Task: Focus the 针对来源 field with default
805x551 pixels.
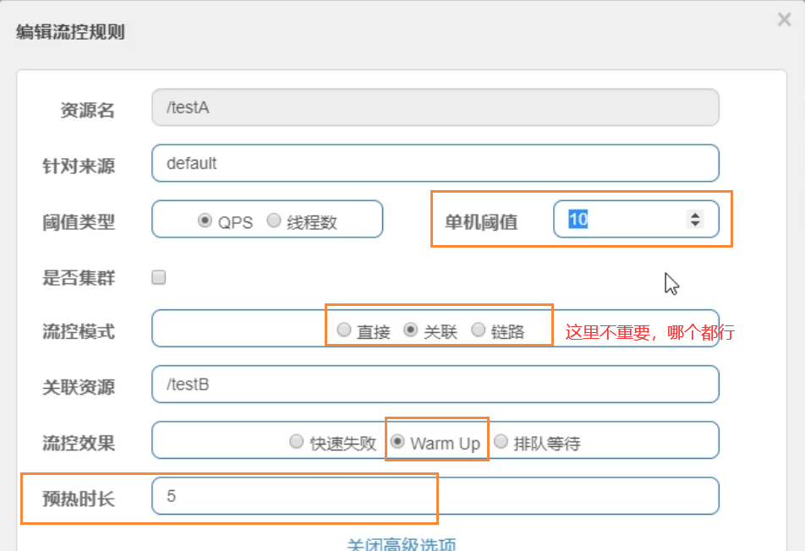Action: (435, 163)
